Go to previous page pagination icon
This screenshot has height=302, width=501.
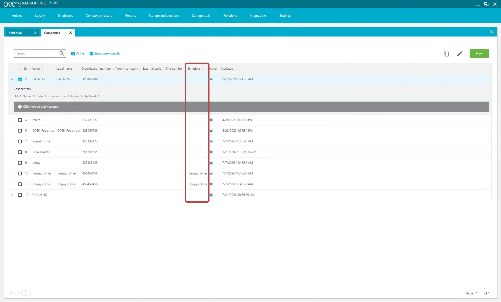(18, 293)
